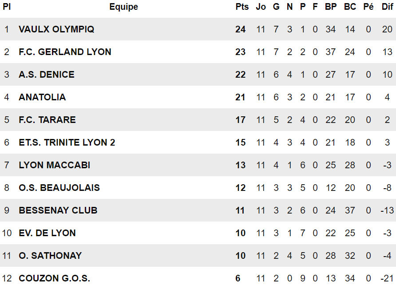Image resolution: width=396 pixels, height=289 pixels.
Task: Click the Pts column header
Action: tap(242, 7)
